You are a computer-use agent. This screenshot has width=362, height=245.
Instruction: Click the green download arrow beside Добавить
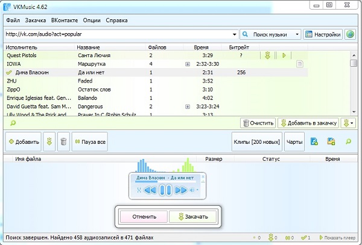[49, 141]
